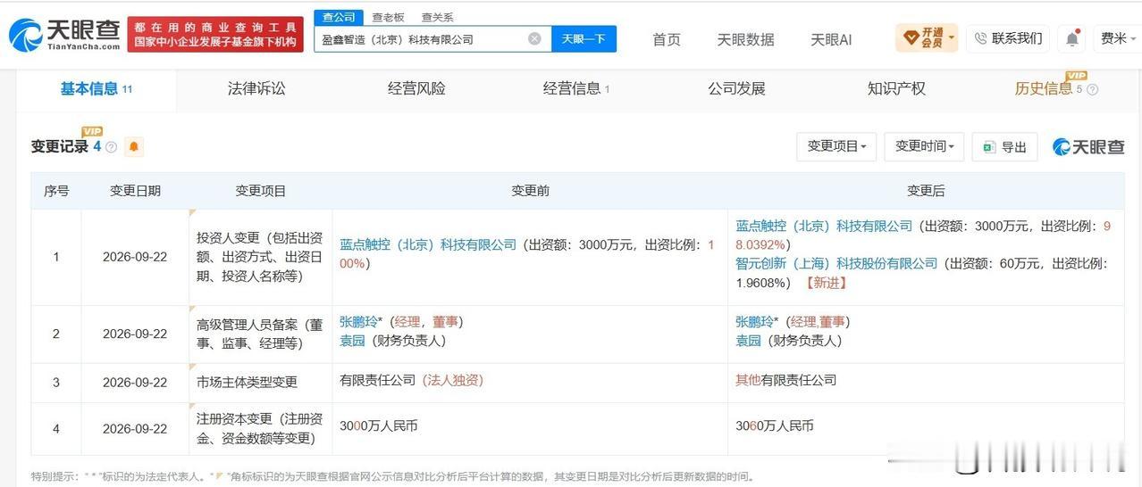This screenshot has height=487, width=1142.
Task: Open 张鹏玲 person link in 变更前 column
Action: [x=358, y=322]
